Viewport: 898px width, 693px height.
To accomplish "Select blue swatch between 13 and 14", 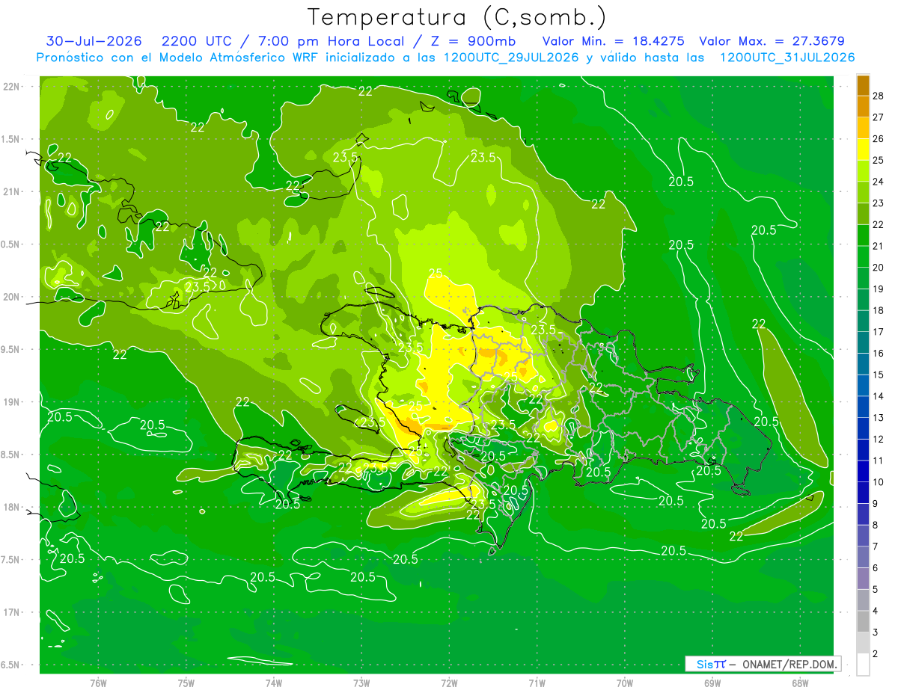I will pos(863,407).
